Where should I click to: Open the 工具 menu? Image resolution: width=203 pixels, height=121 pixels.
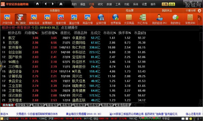pyautogui.click(x=118, y=4)
